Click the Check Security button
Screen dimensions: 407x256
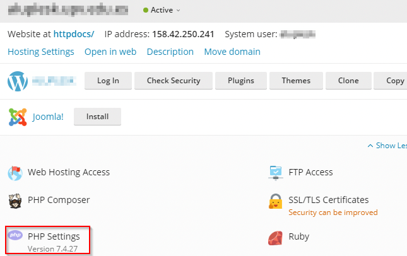174,81
